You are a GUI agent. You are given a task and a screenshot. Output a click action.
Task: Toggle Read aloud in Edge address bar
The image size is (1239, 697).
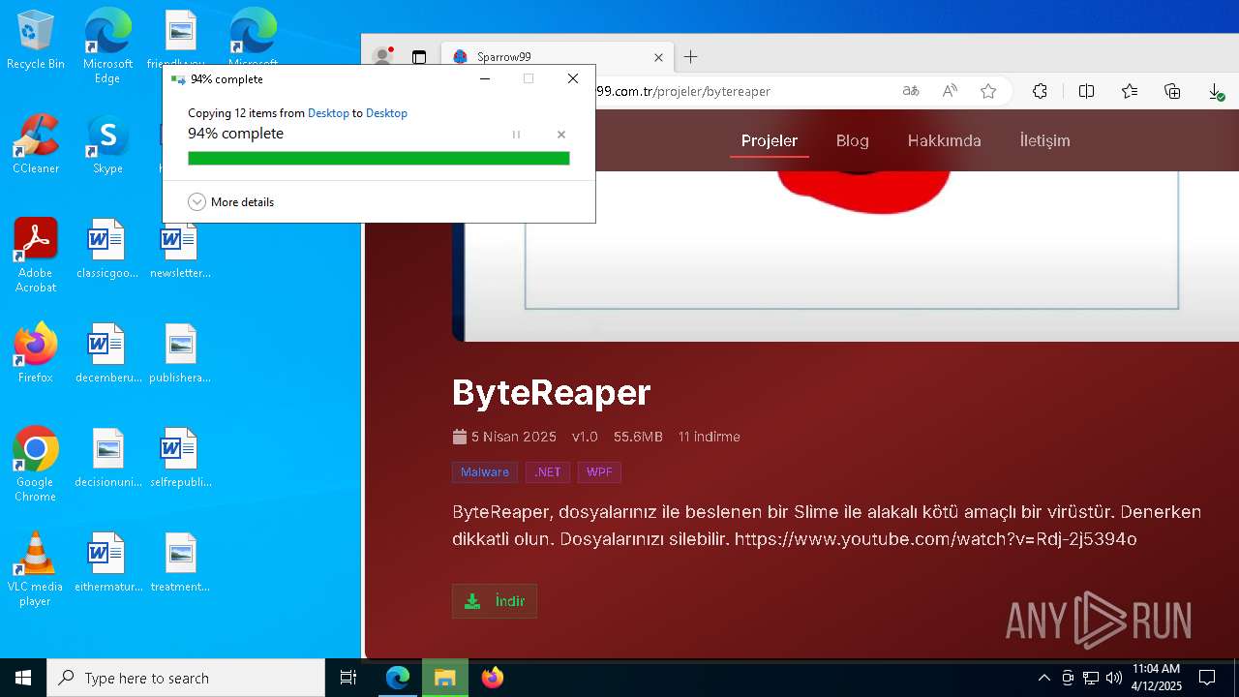click(x=950, y=91)
